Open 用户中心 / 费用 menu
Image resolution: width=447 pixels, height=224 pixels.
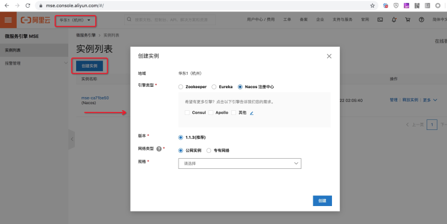[261, 20]
